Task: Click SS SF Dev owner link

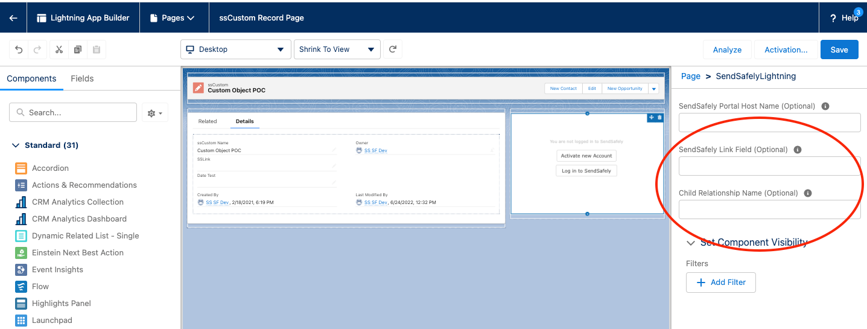Action: tap(375, 150)
